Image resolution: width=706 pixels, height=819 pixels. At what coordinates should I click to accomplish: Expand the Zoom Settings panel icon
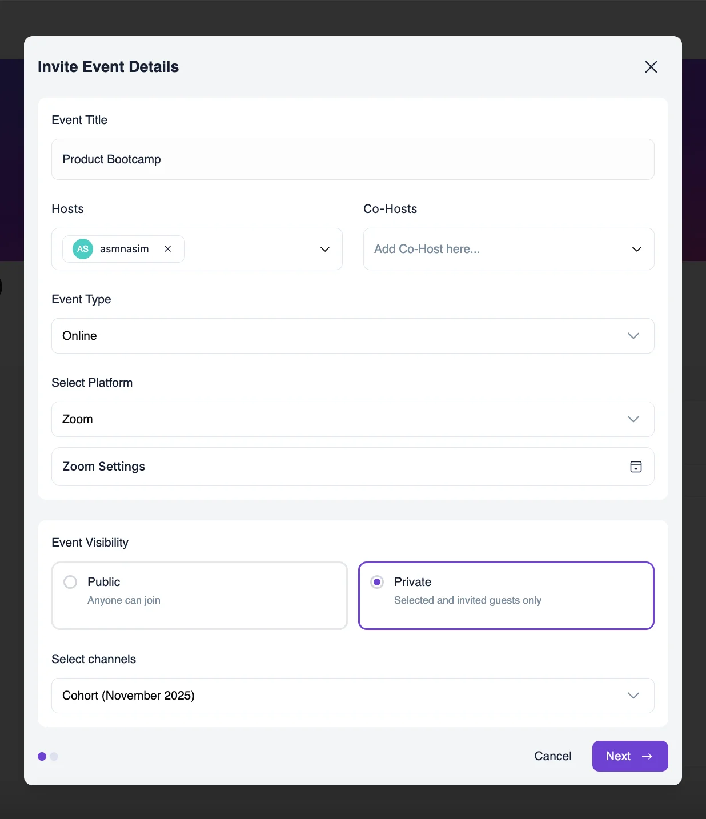click(636, 467)
